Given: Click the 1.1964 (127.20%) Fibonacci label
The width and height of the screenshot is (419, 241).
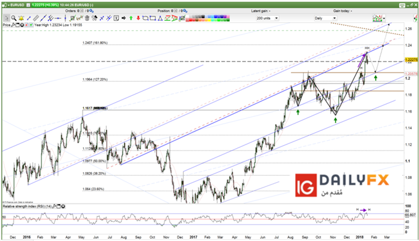Looking at the screenshot, I should (x=95, y=79).
